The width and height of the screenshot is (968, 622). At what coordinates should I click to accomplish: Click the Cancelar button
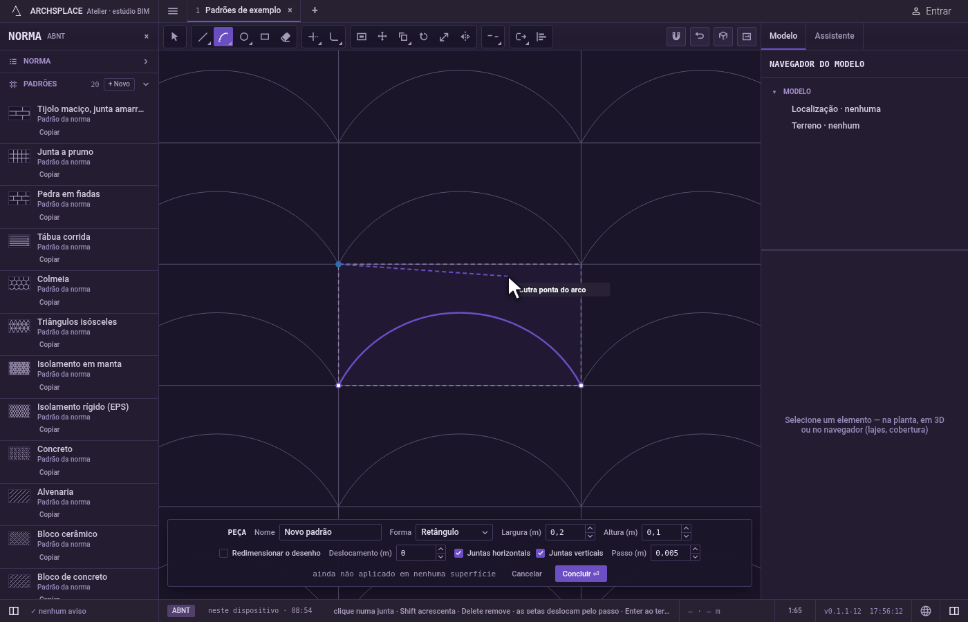click(x=527, y=574)
